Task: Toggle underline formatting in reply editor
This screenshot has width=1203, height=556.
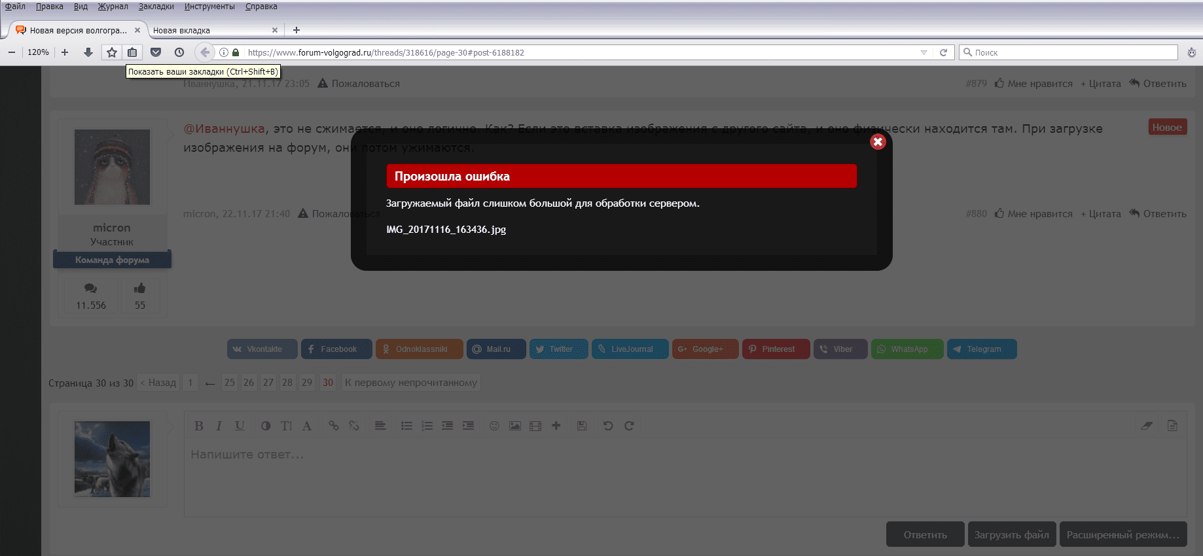Action: click(240, 426)
